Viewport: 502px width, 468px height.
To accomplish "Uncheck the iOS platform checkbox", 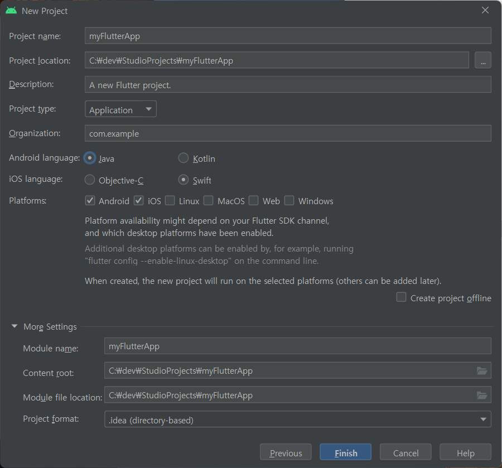I will (x=139, y=201).
